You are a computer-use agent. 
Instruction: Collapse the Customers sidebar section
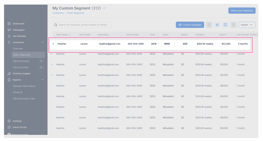[x=43, y=42]
